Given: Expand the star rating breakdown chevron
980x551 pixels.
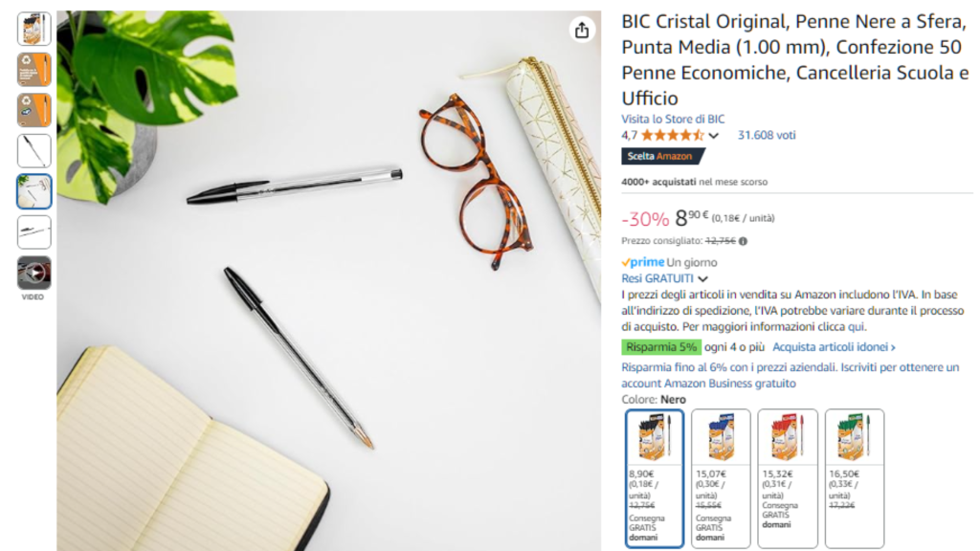Looking at the screenshot, I should [714, 136].
